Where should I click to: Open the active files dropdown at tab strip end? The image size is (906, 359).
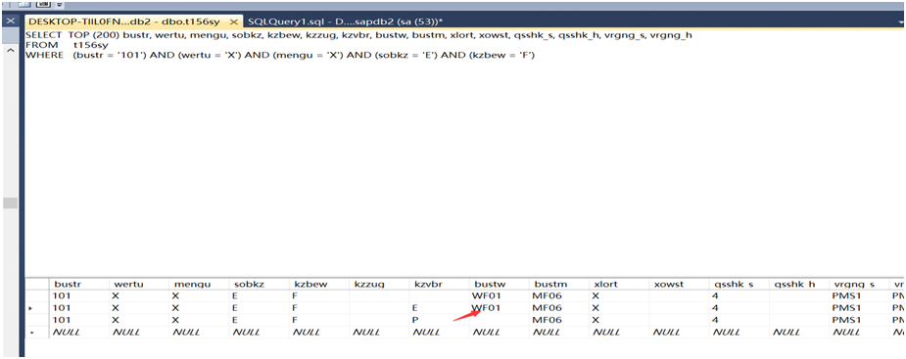coord(901,22)
